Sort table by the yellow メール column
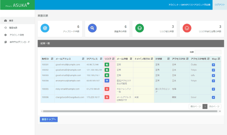Screen dimensions: 227x135 point(124,59)
